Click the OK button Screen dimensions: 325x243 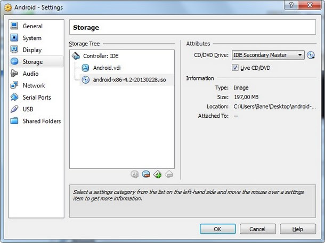(217, 229)
